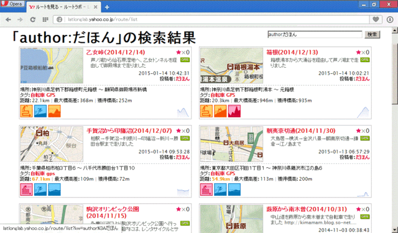Screen dimensions: 398x233
Task: Select 自転車 tag on 乙女峠 card
Action: pos(38,95)
